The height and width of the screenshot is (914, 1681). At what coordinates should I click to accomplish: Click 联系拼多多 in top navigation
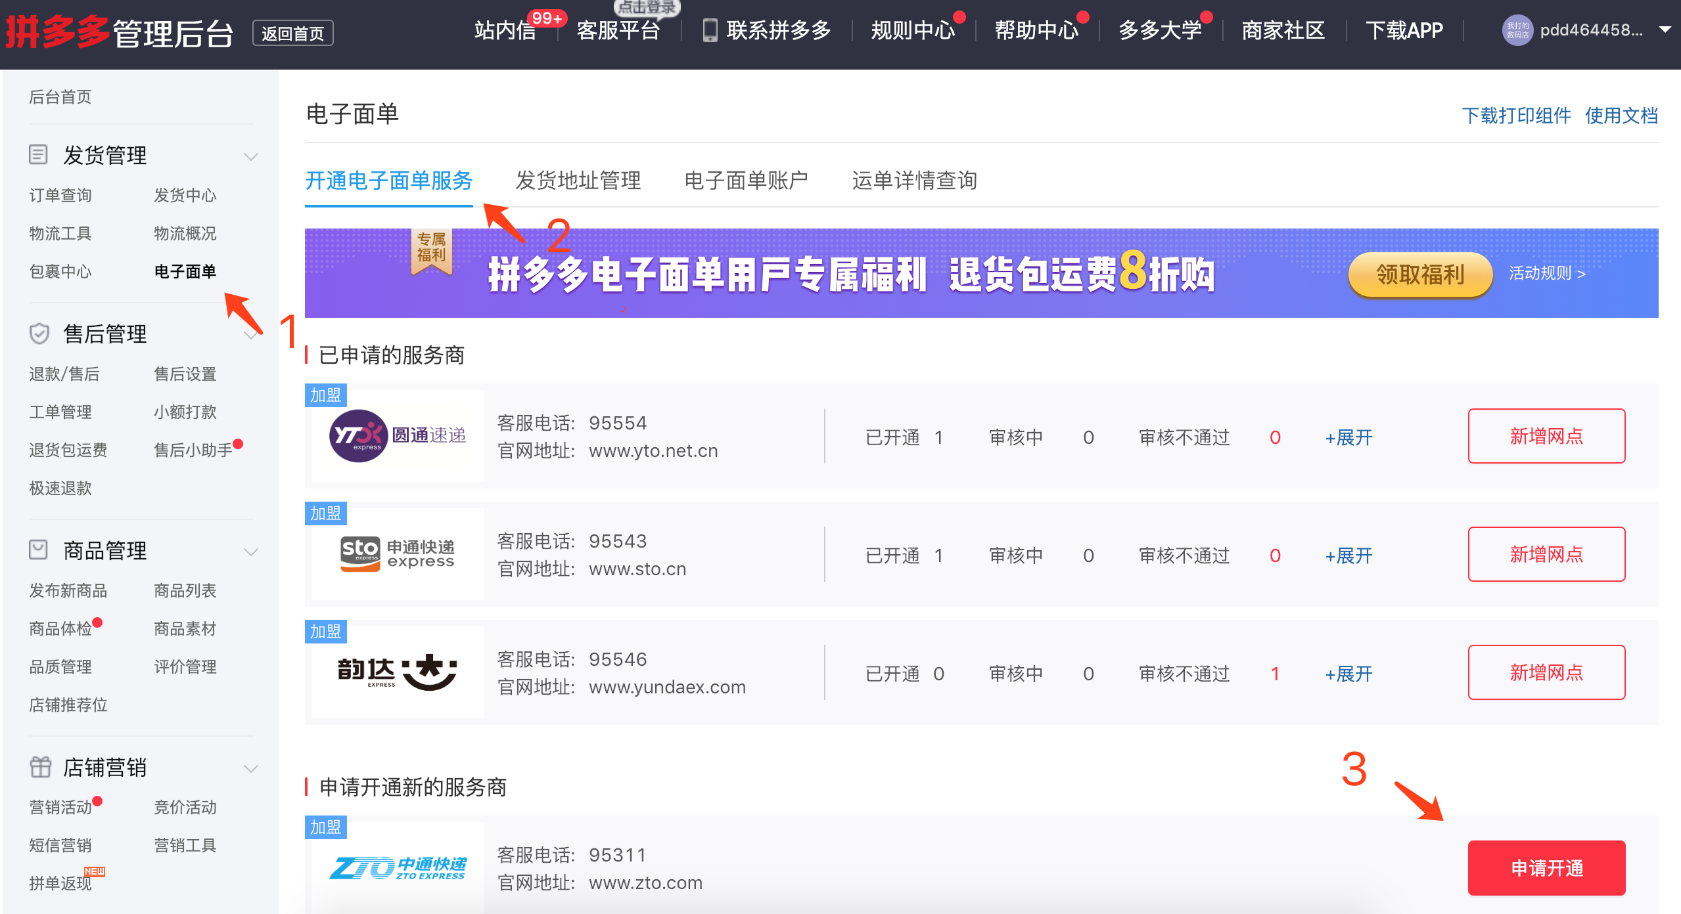(x=779, y=30)
